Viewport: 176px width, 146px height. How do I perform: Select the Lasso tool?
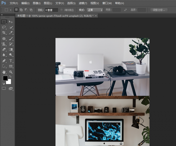point(4,27)
